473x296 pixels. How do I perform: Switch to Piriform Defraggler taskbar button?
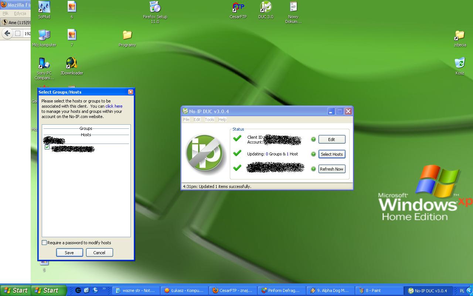pyautogui.click(x=281, y=290)
